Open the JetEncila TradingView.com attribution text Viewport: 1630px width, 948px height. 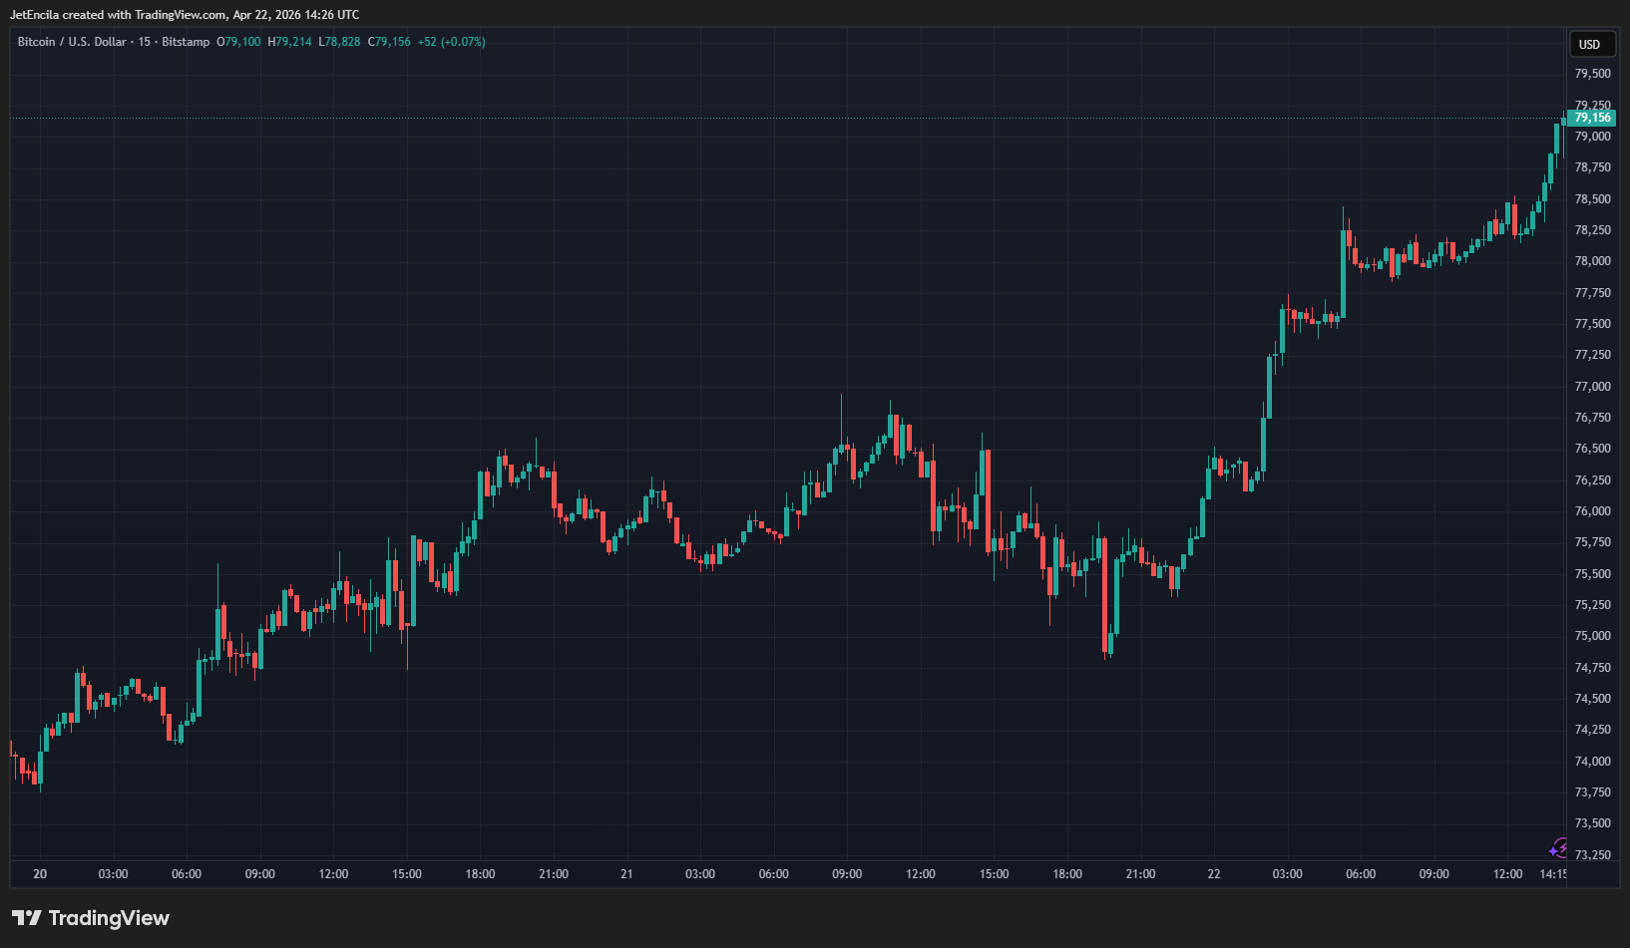click(185, 15)
